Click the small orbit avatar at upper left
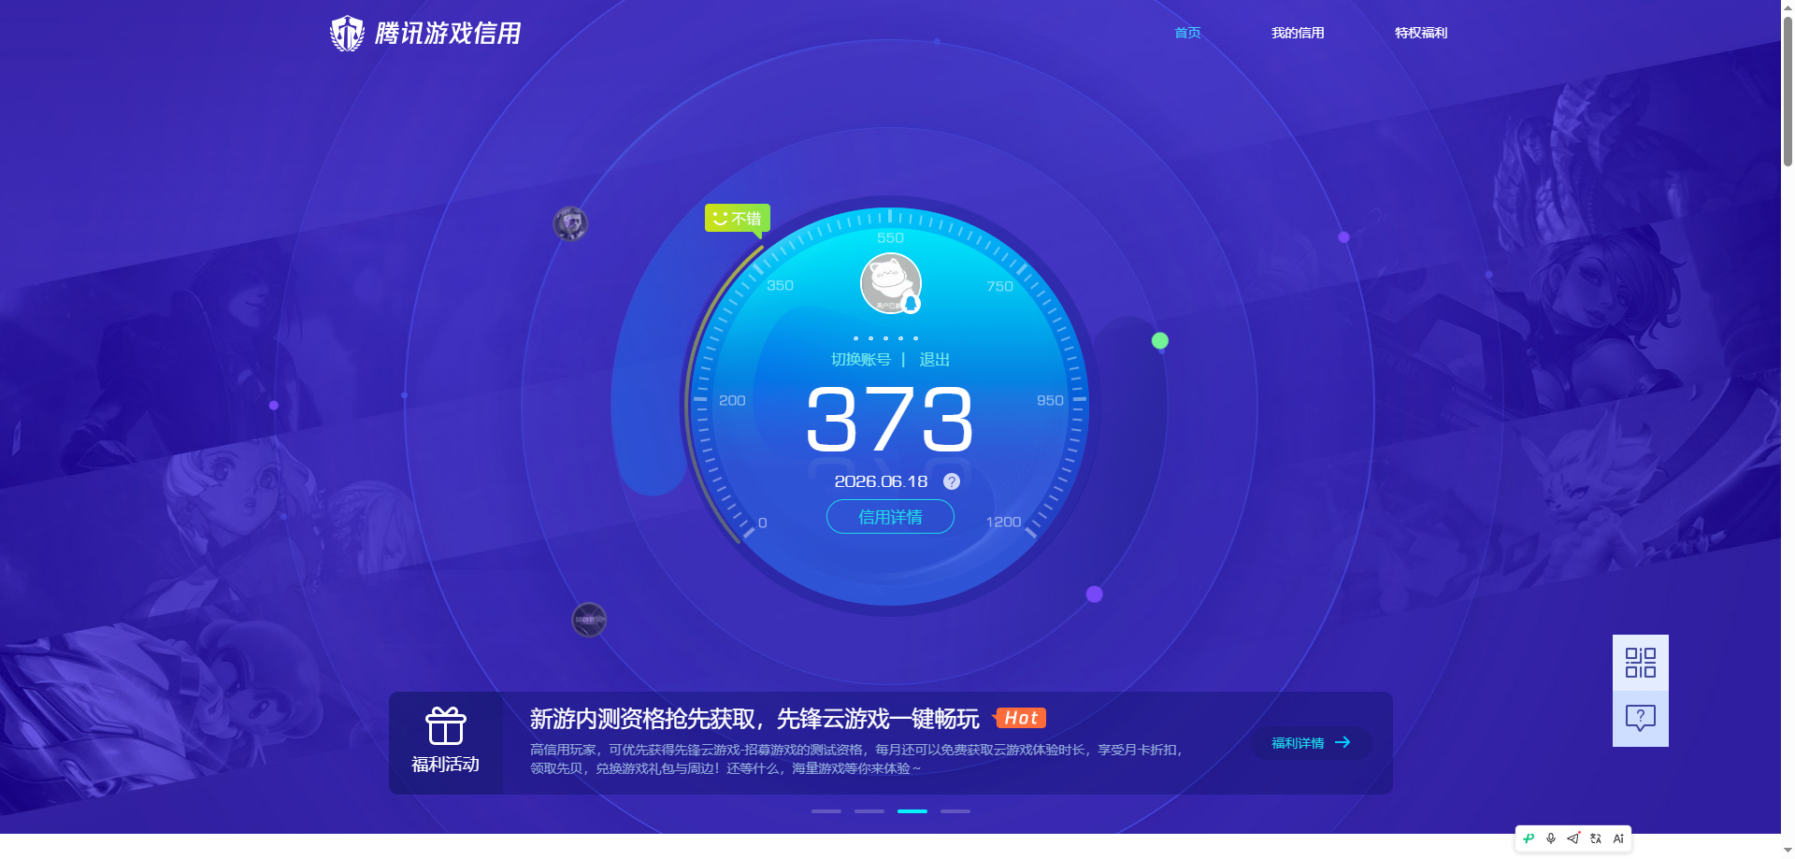The image size is (1795, 859). (x=570, y=223)
